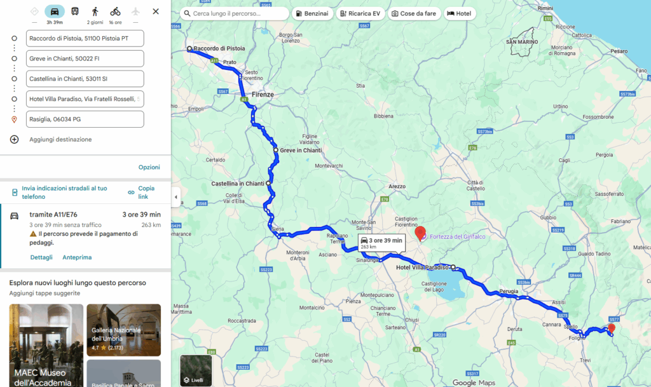Open the Opzioni route options

(x=149, y=167)
